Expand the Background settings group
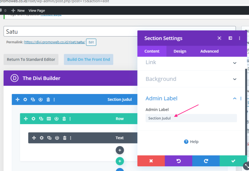This screenshot has width=249, height=171. pyautogui.click(x=191, y=79)
